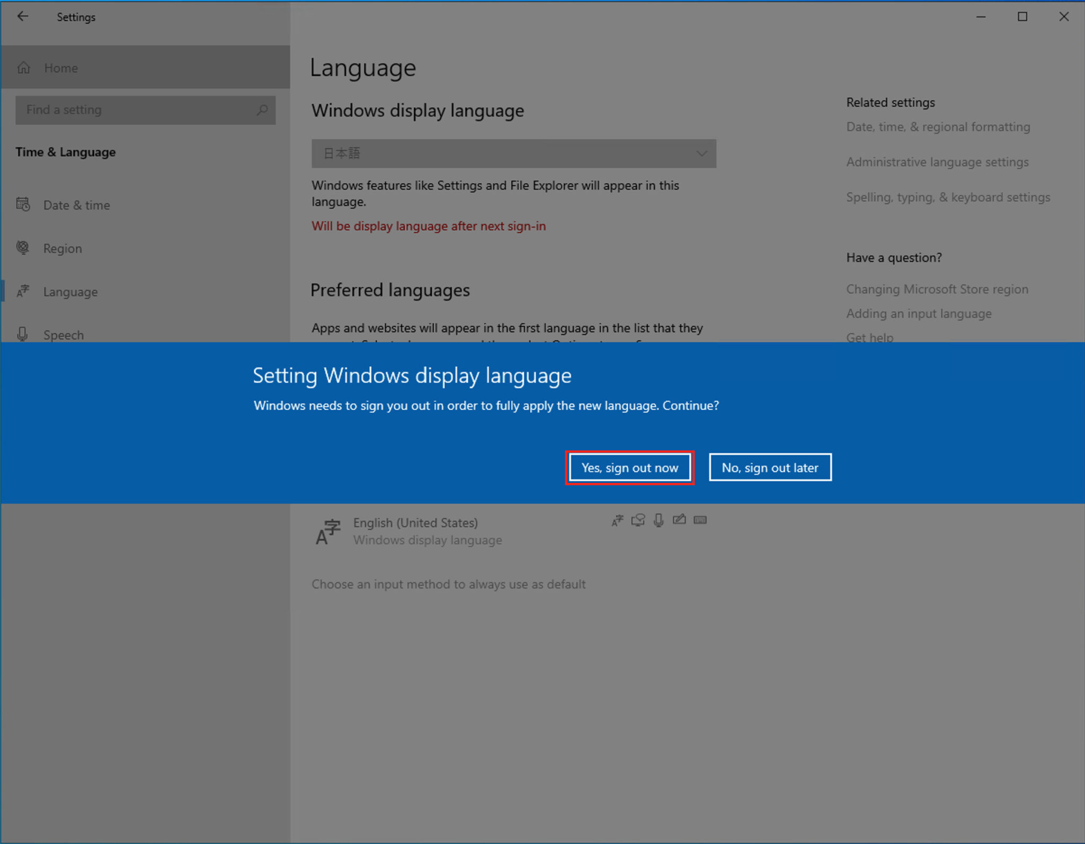Click the Home icon in the sidebar

coord(24,67)
